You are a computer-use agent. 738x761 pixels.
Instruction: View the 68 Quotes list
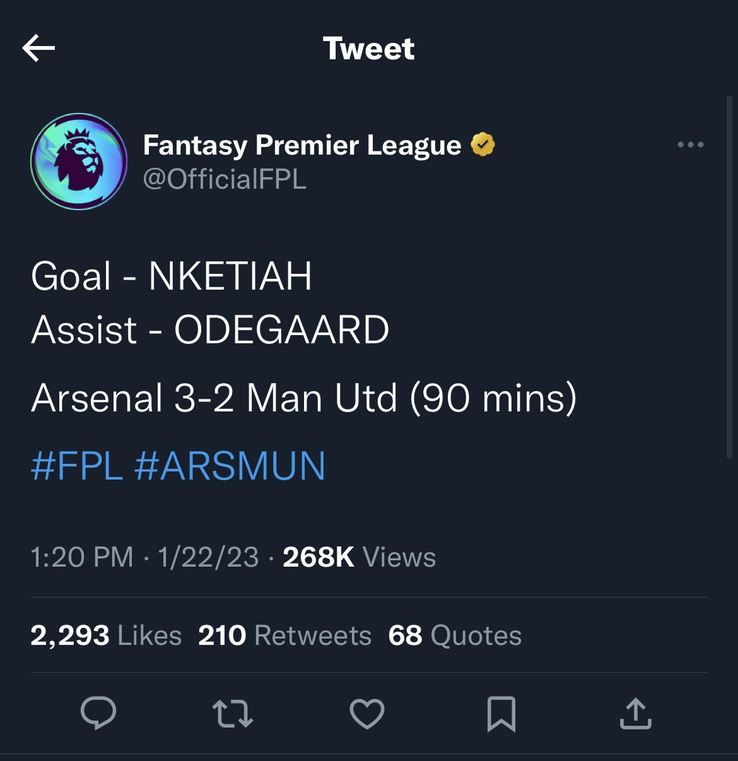coord(455,635)
